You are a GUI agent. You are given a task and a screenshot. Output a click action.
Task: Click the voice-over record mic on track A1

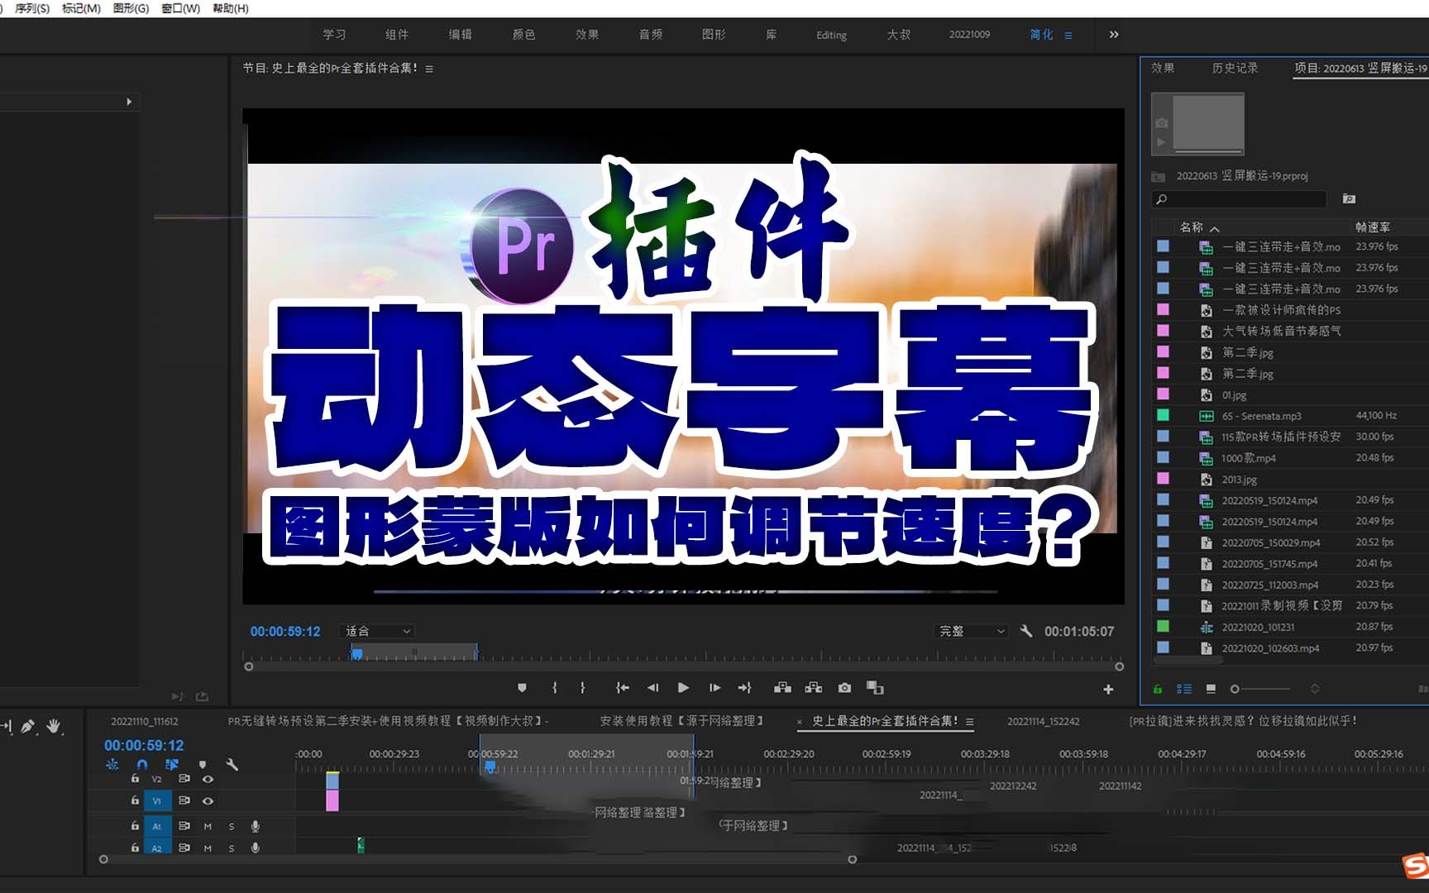(x=256, y=826)
